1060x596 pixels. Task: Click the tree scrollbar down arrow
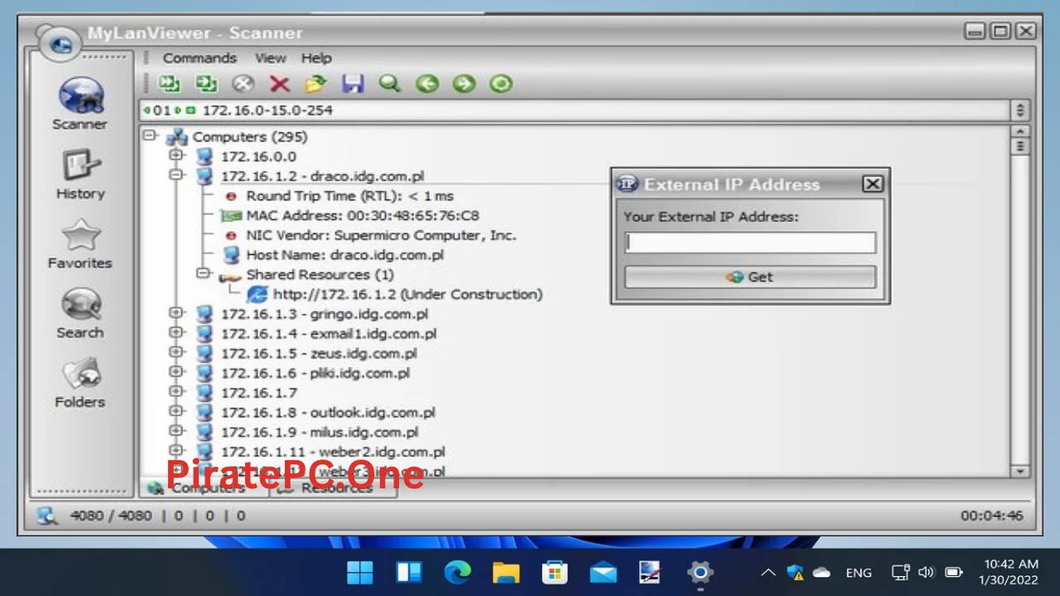click(1020, 471)
